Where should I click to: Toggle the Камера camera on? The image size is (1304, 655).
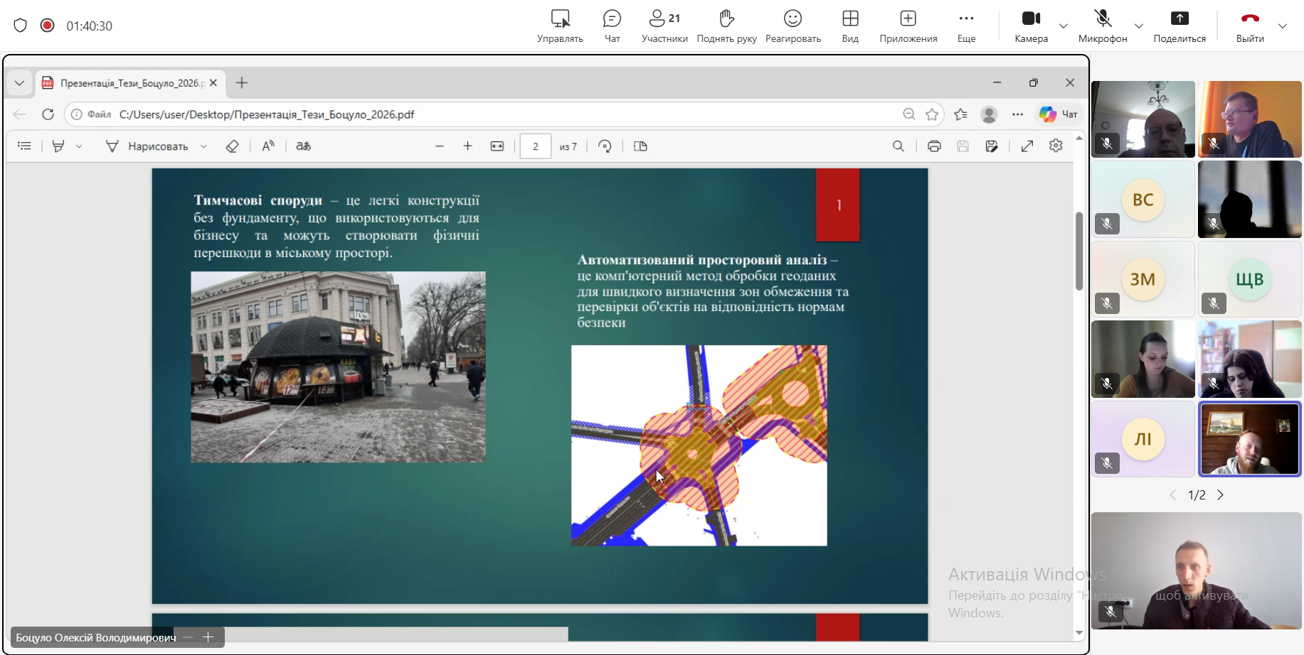click(x=1031, y=26)
